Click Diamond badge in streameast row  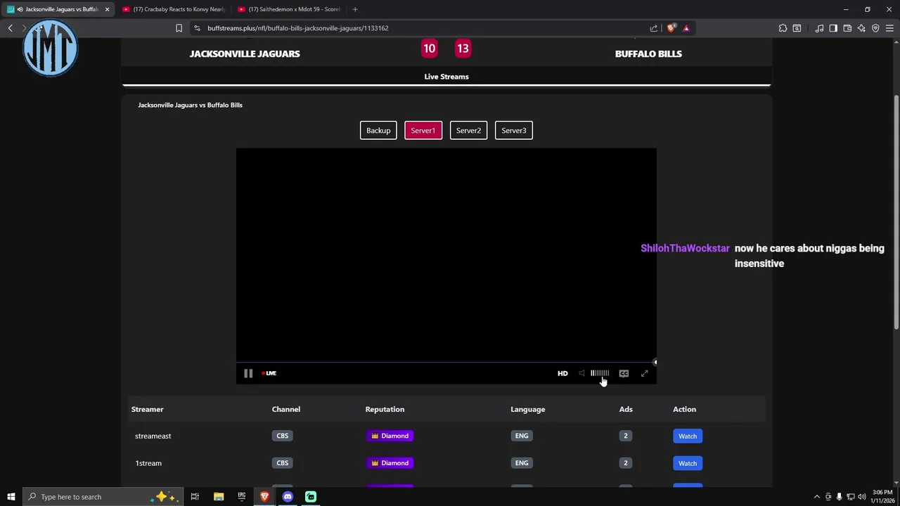(390, 436)
